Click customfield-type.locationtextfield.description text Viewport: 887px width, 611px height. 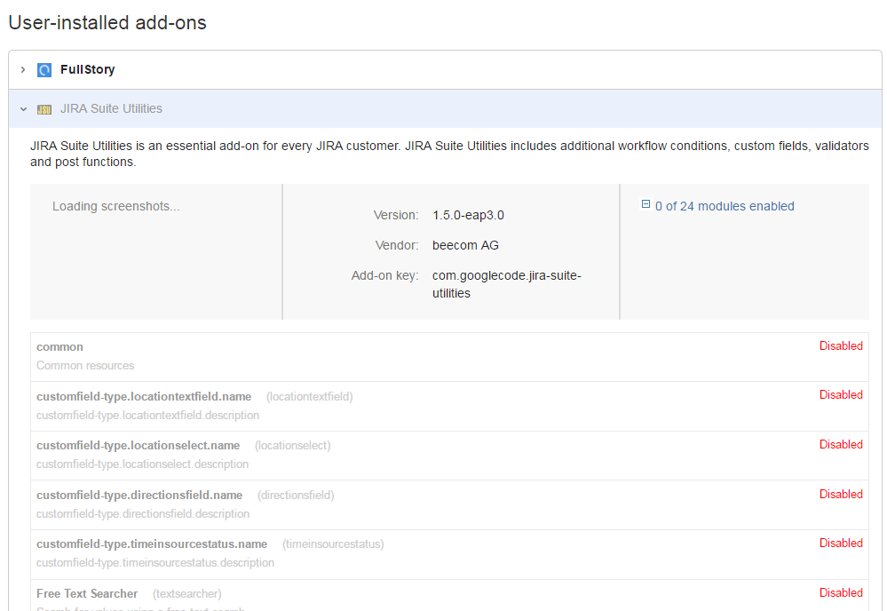(x=147, y=416)
